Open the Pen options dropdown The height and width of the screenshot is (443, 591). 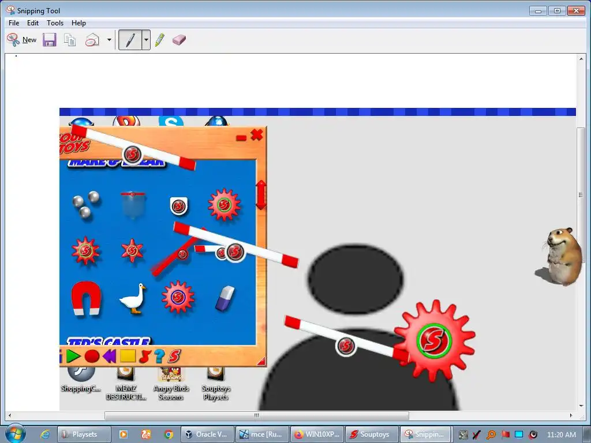[146, 40]
